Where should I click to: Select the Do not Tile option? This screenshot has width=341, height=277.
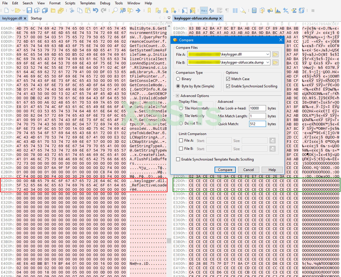(x=181, y=123)
